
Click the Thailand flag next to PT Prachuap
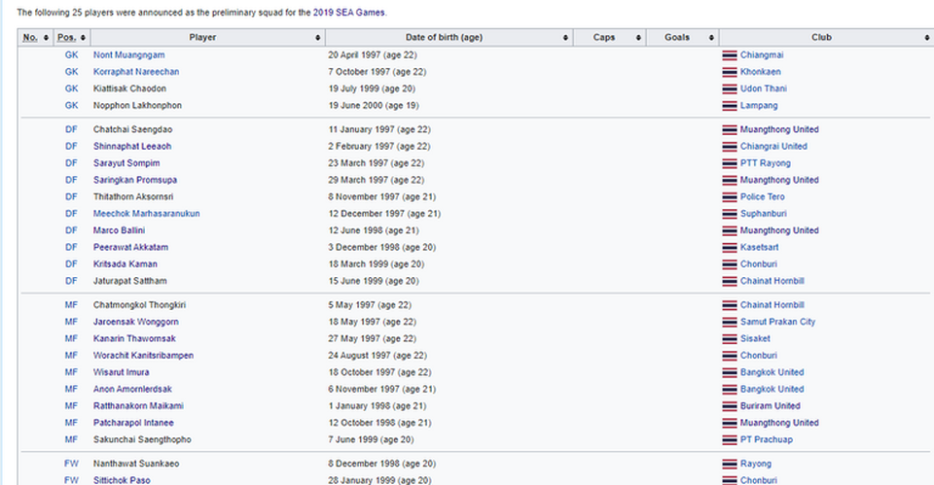tap(730, 439)
